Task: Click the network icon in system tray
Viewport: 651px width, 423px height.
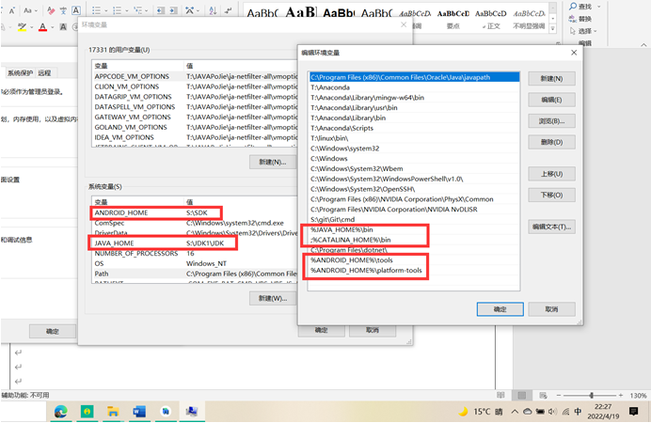Action: [x=565, y=412]
